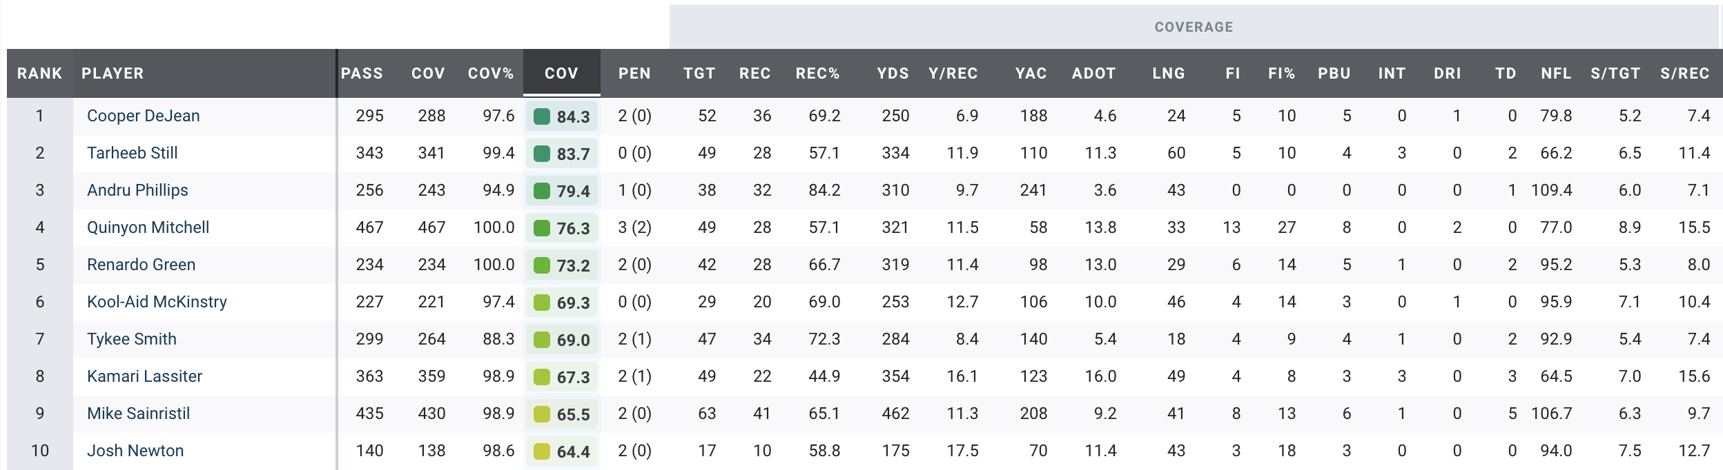Image resolution: width=1723 pixels, height=470 pixels.
Task: Sort by the ADOT column
Action: tap(1093, 73)
